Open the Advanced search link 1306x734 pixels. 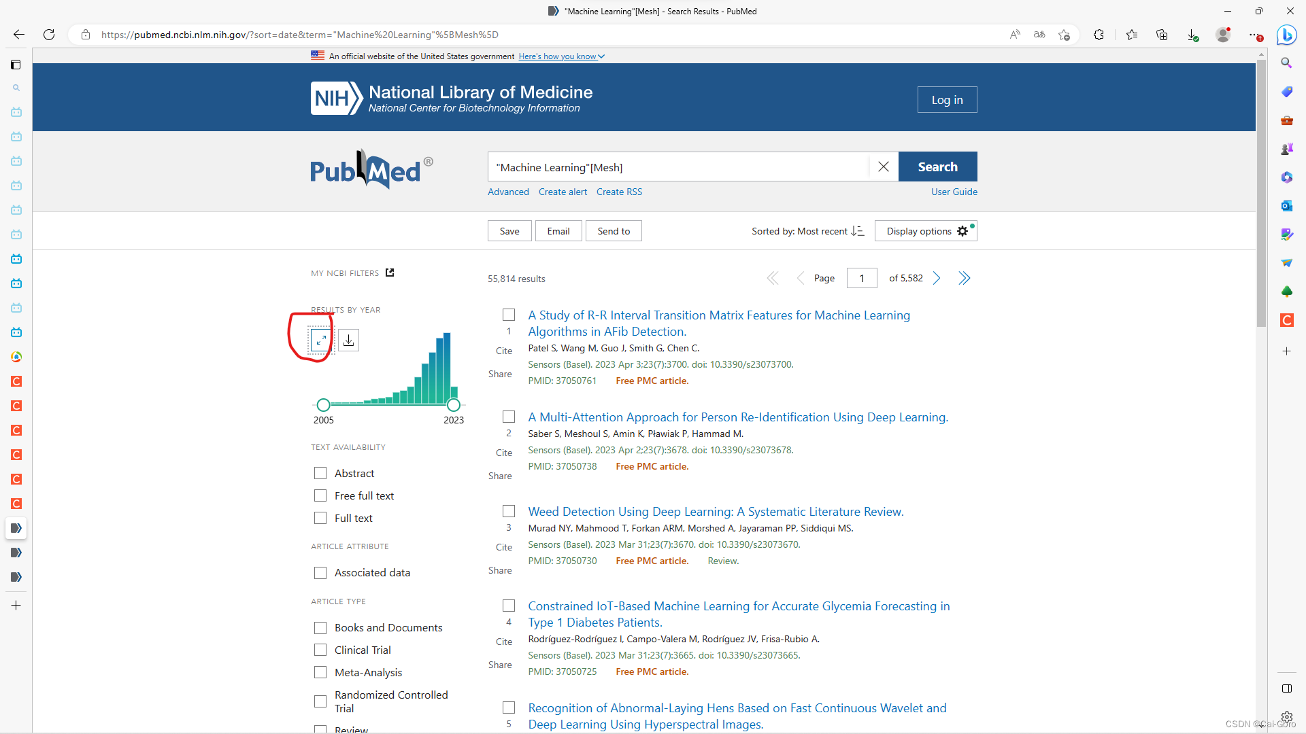pyautogui.click(x=508, y=192)
